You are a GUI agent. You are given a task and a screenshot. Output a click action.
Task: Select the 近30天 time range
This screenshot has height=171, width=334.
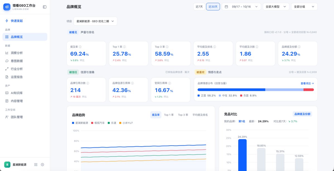pyautogui.click(x=213, y=7)
